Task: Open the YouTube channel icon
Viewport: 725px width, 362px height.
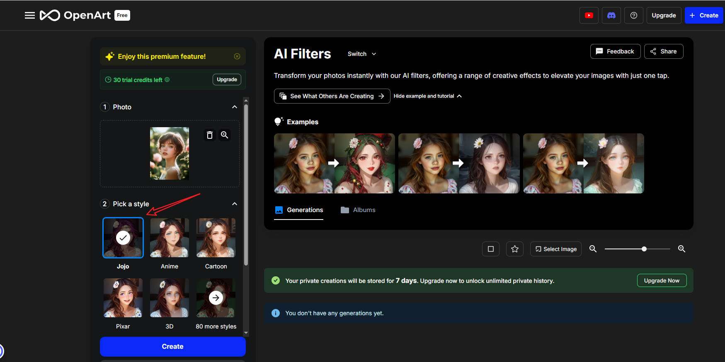Action: (589, 15)
